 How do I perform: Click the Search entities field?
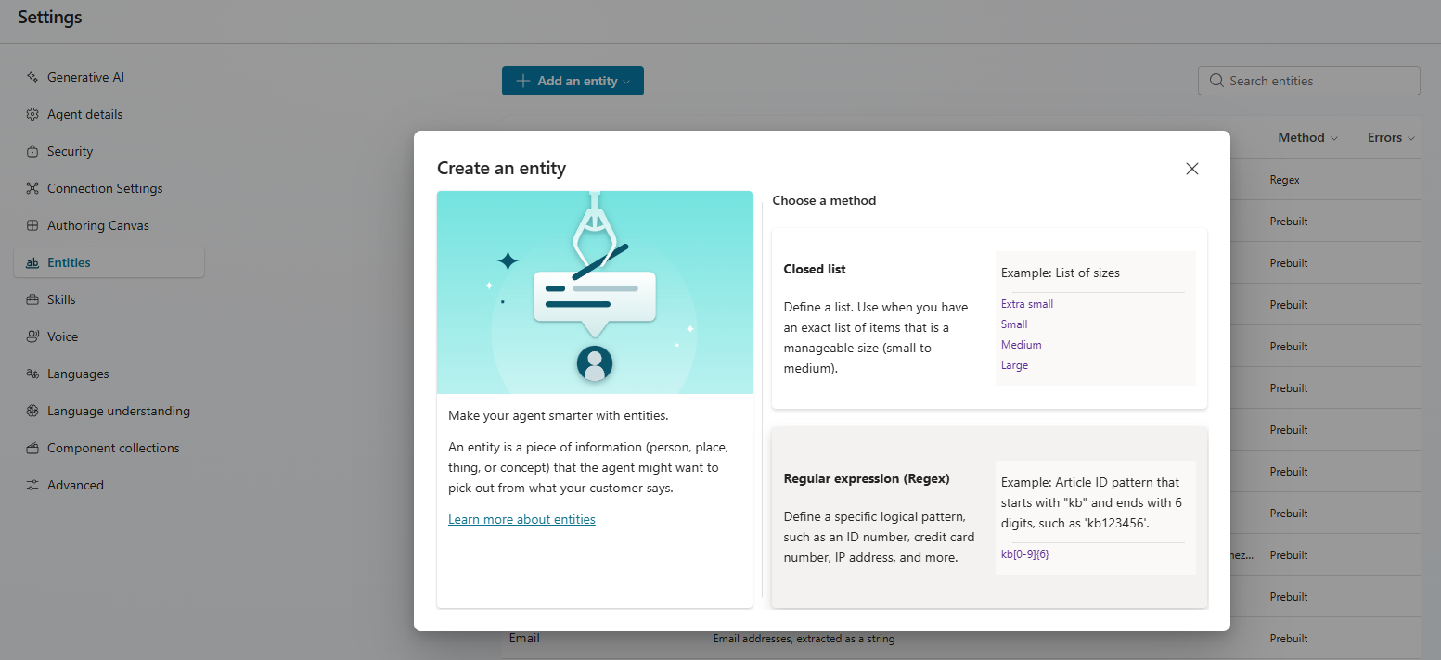click(x=1307, y=81)
